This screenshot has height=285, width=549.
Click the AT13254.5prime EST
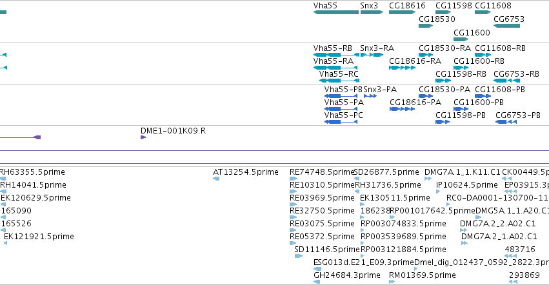tap(216, 179)
